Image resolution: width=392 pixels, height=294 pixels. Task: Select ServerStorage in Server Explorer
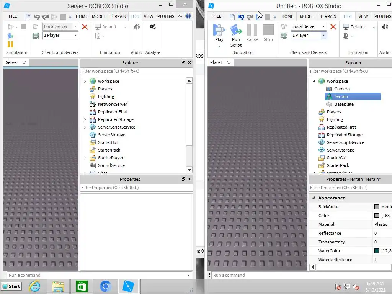pyautogui.click(x=111, y=135)
